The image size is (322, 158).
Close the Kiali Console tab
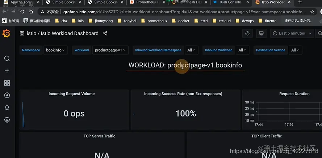(x=248, y=2)
